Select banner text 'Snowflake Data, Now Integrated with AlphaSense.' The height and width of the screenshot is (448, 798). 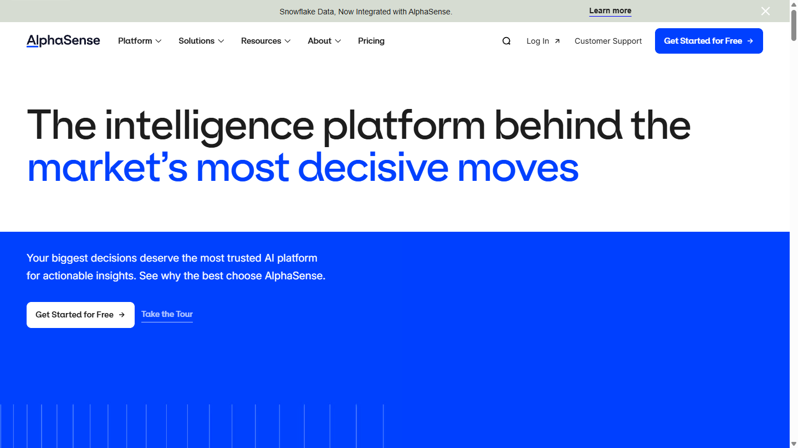tap(366, 12)
